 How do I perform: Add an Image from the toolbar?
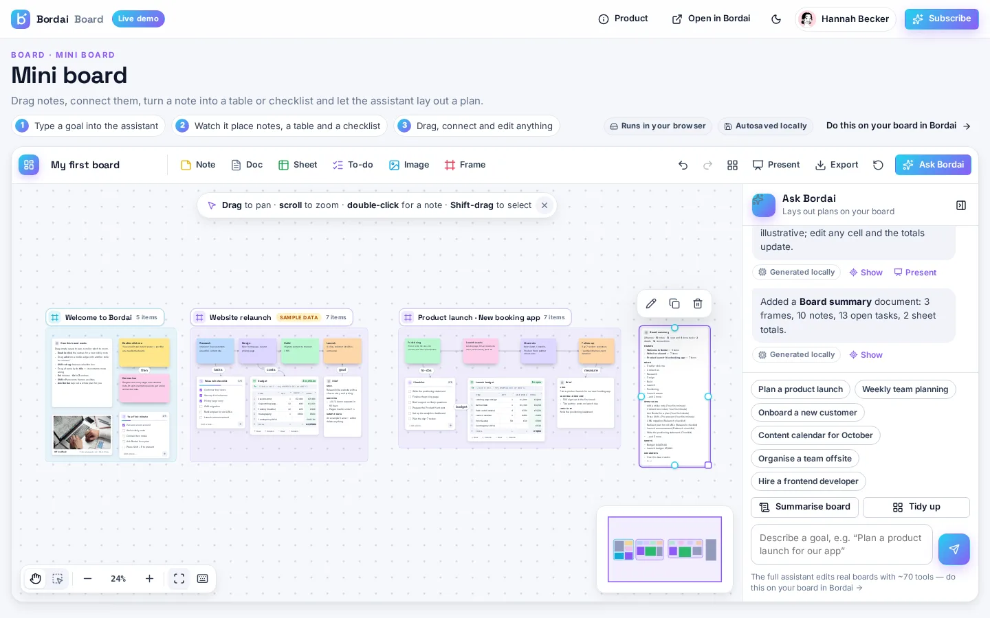(409, 165)
